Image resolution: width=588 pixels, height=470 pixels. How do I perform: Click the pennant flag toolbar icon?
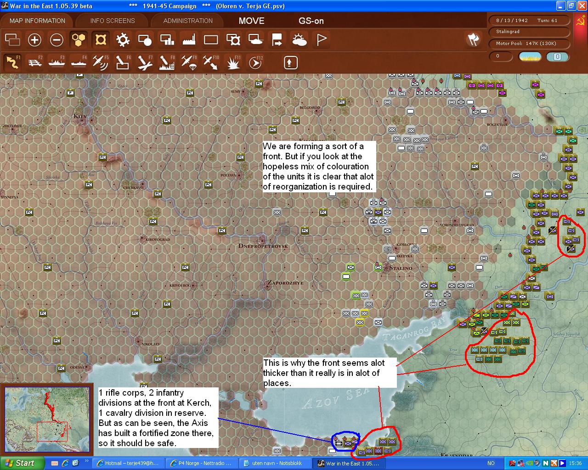321,40
